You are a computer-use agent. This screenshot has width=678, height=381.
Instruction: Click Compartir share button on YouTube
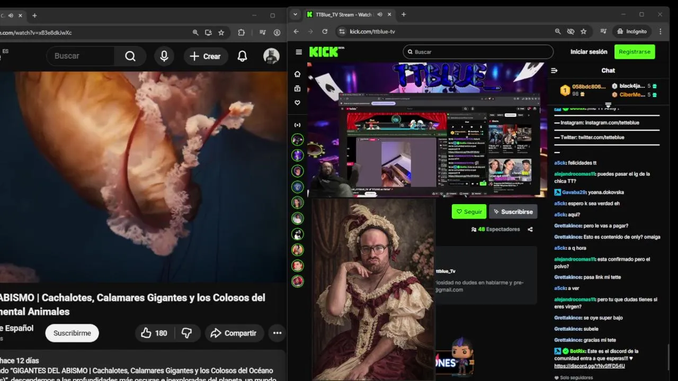coord(234,333)
